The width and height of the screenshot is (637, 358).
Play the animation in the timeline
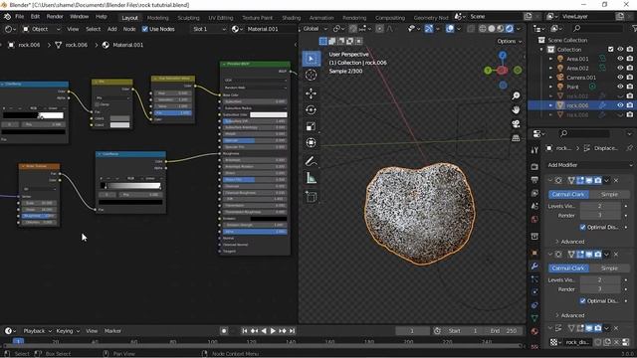click(x=273, y=331)
